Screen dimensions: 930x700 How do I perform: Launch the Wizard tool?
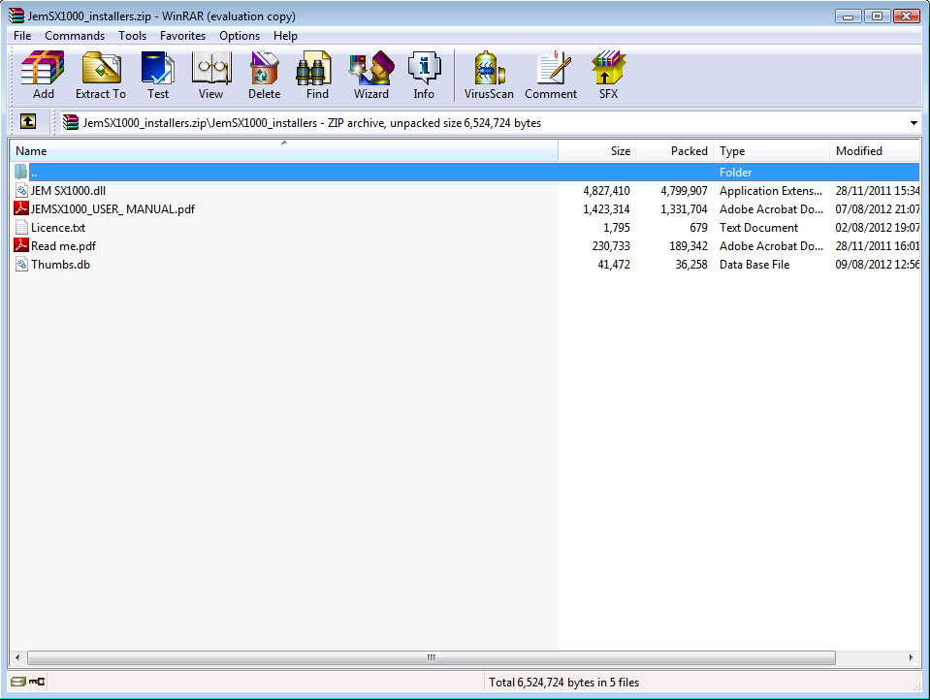pyautogui.click(x=371, y=75)
